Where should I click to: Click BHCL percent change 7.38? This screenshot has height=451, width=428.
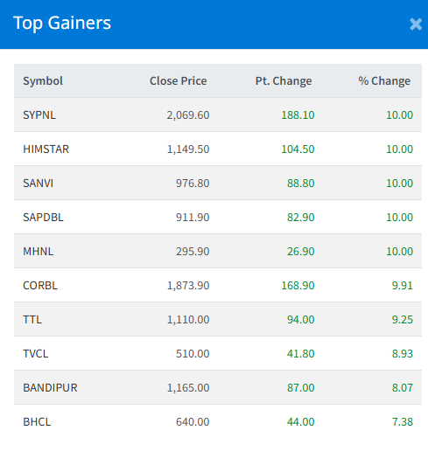pos(403,421)
